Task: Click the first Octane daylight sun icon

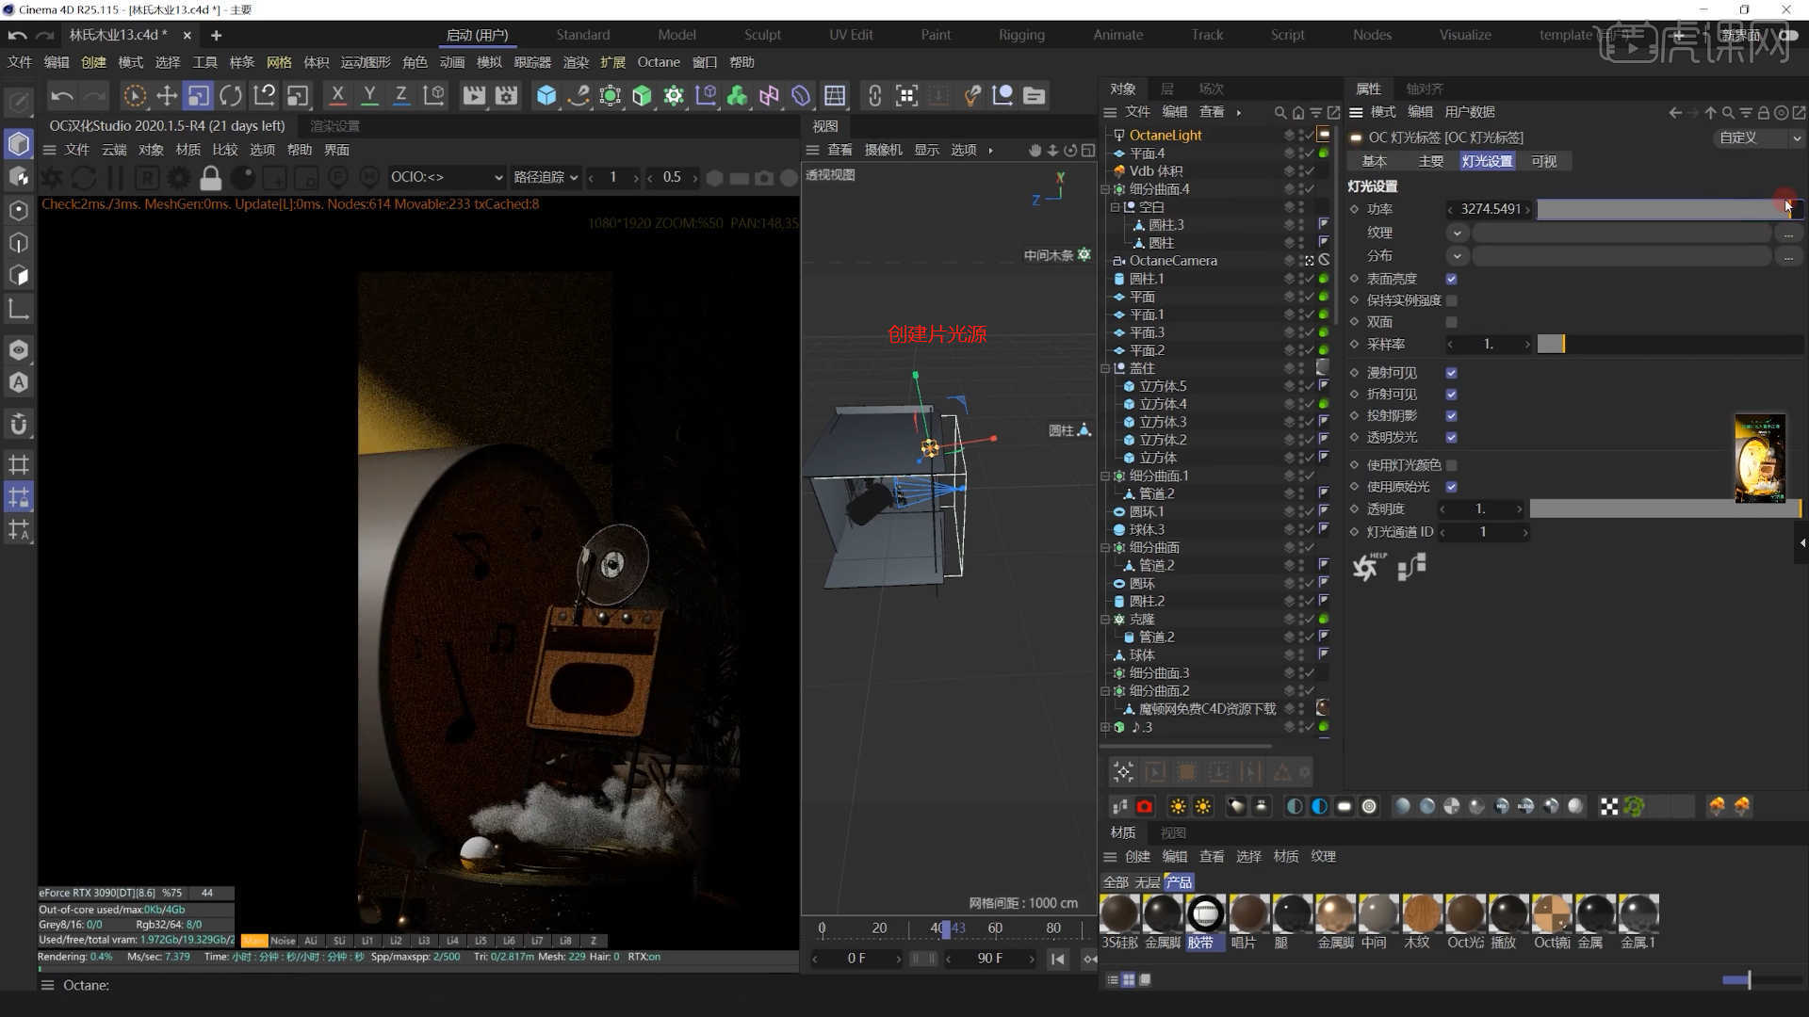Action: [1178, 806]
